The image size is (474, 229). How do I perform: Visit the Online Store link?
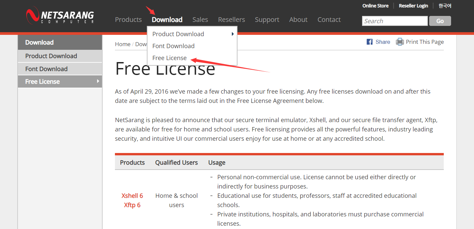(x=375, y=6)
